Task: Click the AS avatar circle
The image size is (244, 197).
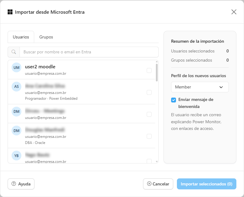Action: pos(16,87)
